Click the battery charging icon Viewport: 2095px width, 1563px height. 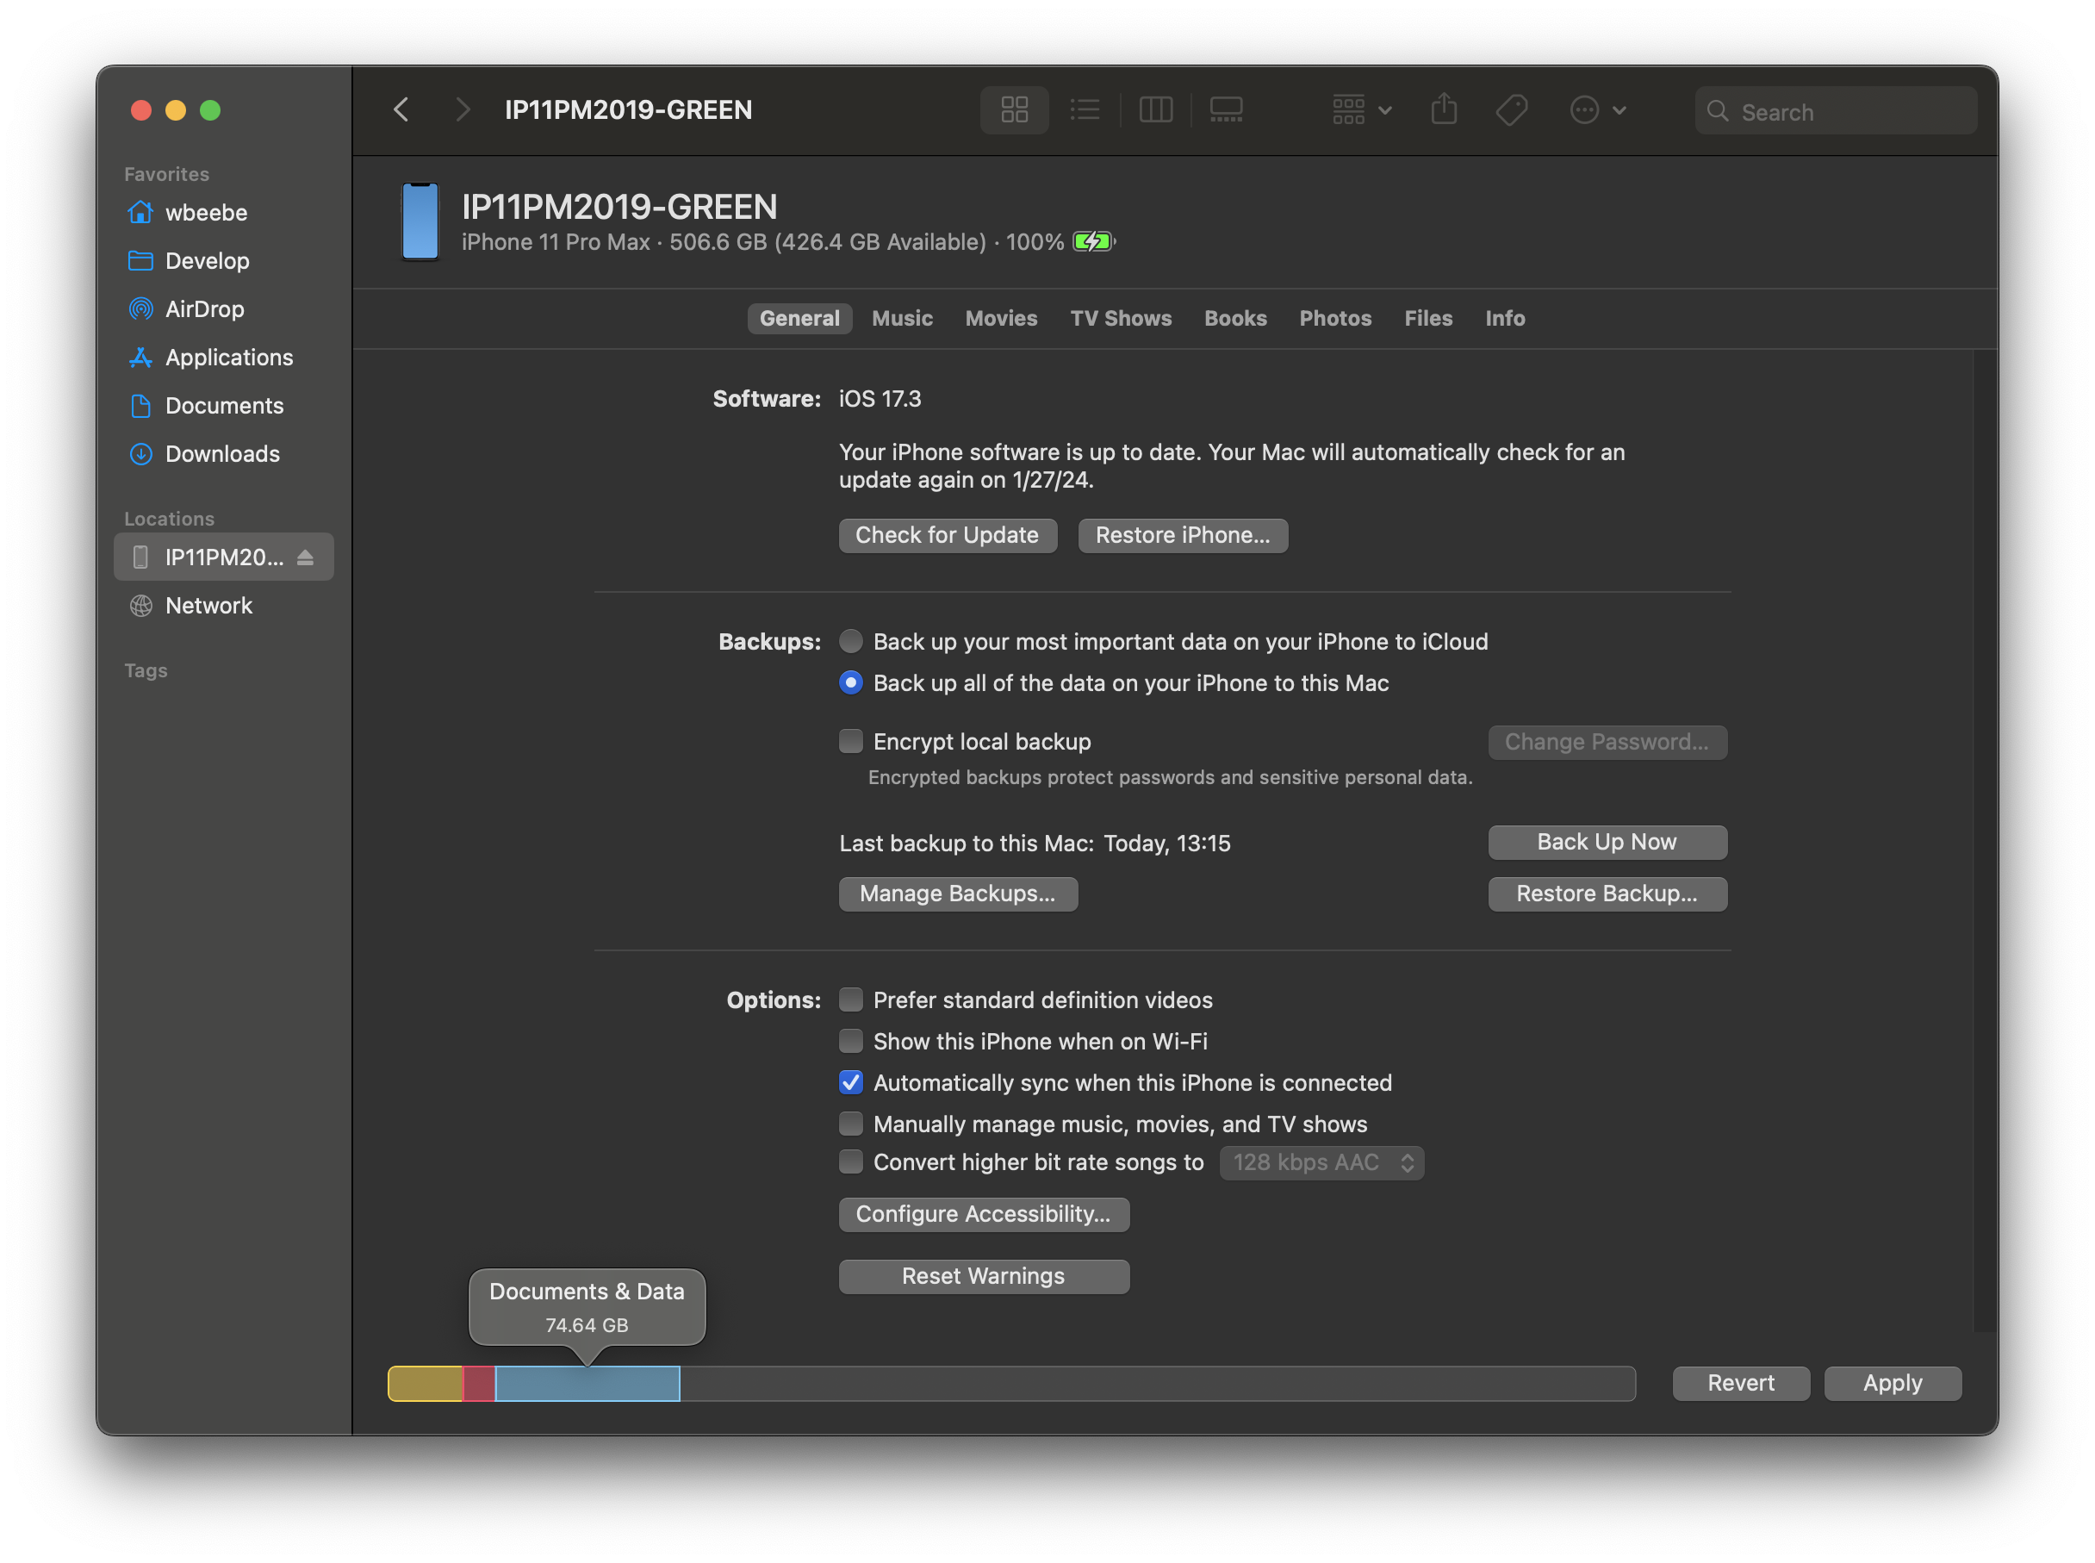click(x=1093, y=241)
